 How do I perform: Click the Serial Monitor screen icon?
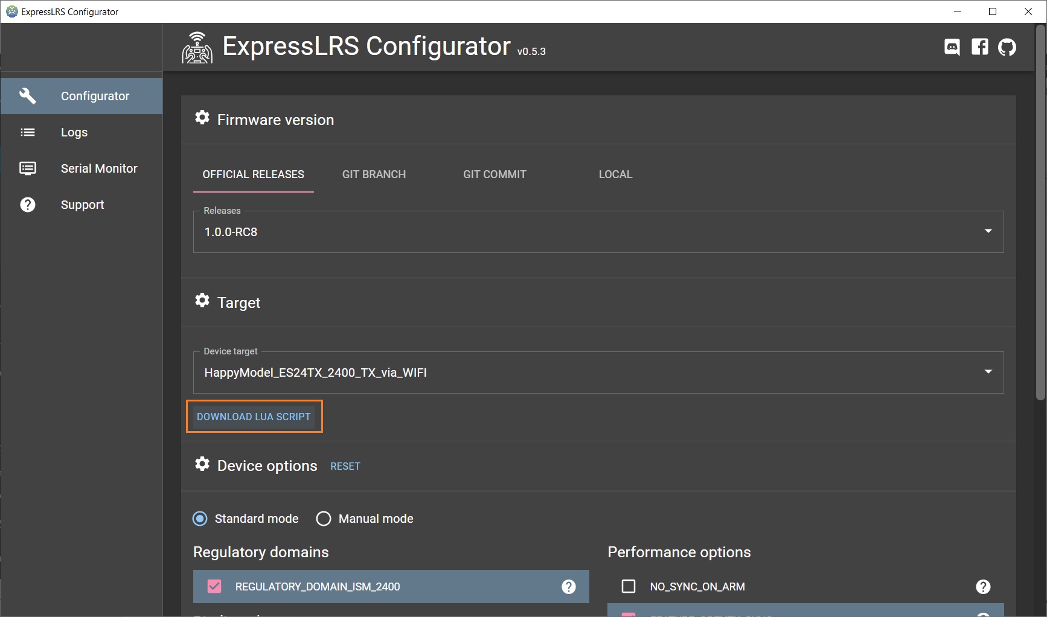pyautogui.click(x=28, y=168)
